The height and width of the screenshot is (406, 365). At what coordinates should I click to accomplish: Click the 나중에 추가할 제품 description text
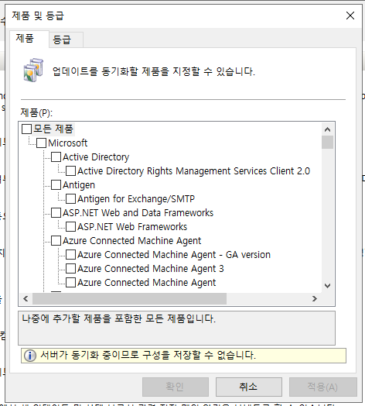tap(118, 318)
